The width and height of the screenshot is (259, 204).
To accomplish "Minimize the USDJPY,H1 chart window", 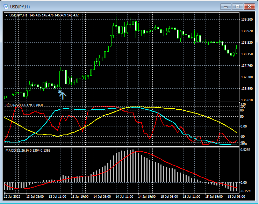I will [x=226, y=6].
